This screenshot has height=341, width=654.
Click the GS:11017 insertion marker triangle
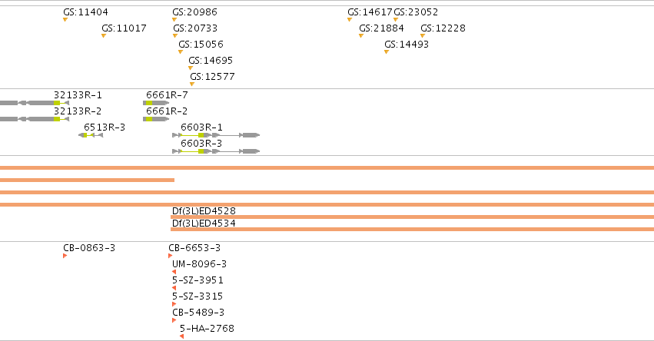click(104, 36)
